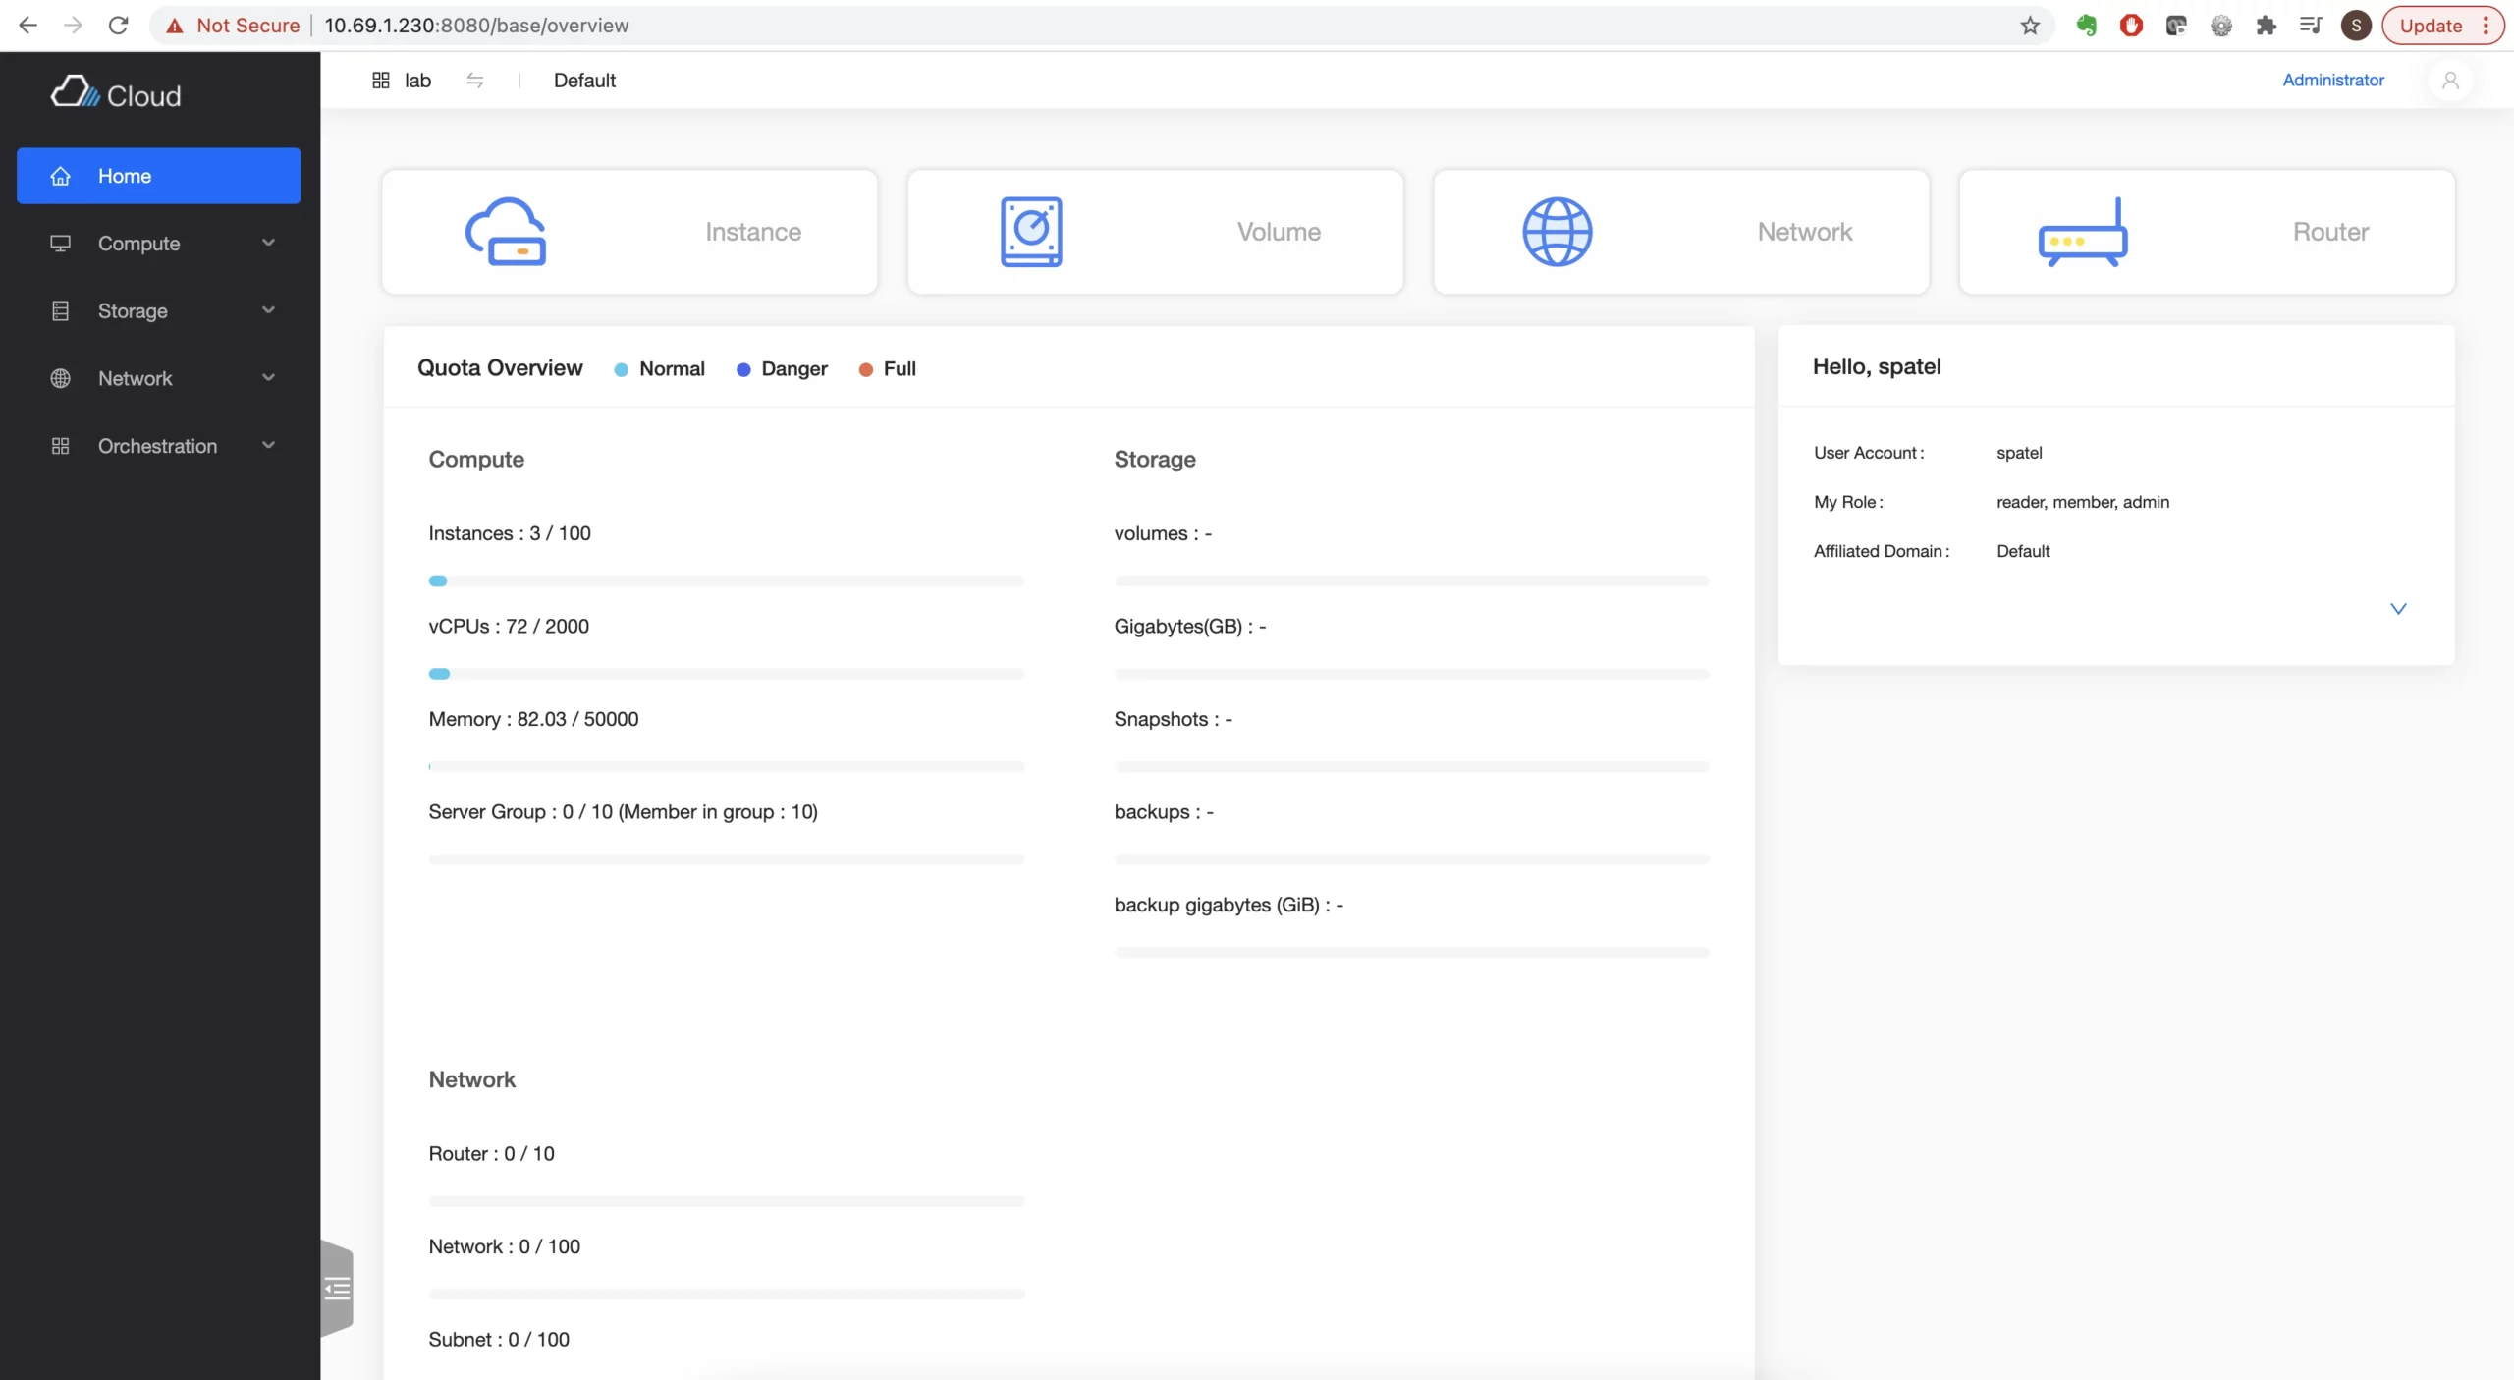Bookmark page with the star icon
Screen dimensions: 2514x1380
coord(2030,26)
